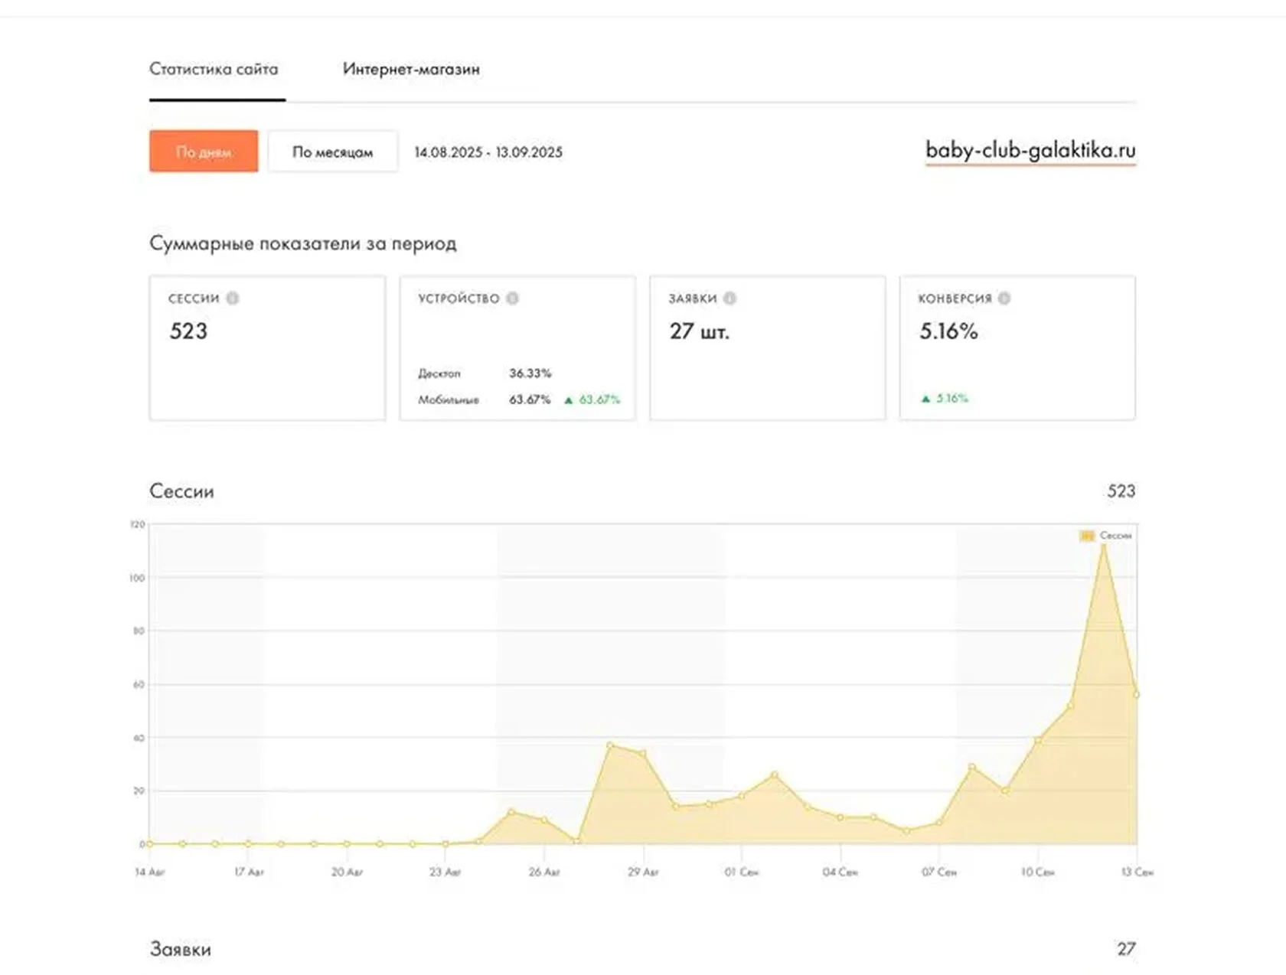Screen dimensions: 1286x975
Task: Click green arrow under conversion 5.16%
Action: (x=925, y=398)
